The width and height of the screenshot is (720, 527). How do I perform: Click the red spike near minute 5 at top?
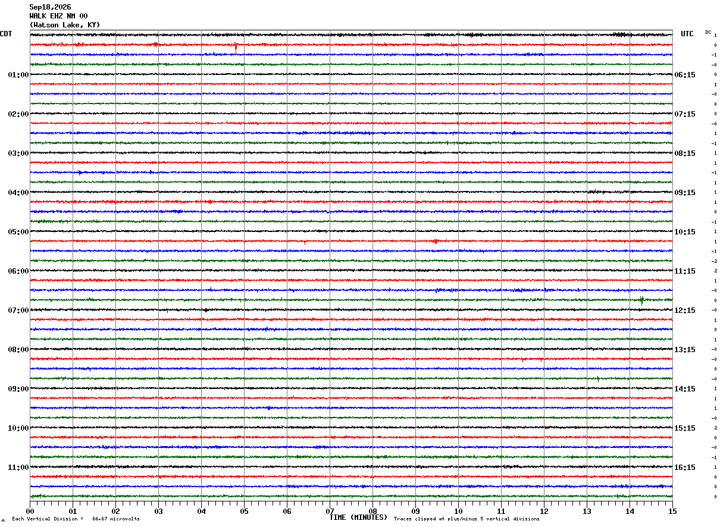click(x=236, y=47)
